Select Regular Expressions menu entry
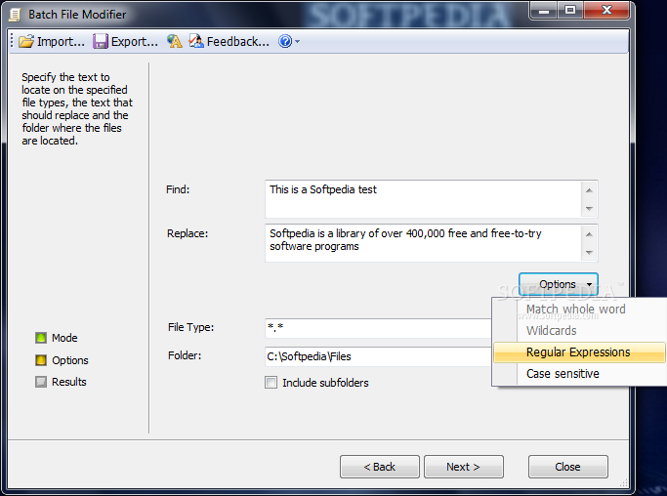Image resolution: width=667 pixels, height=496 pixels. point(579,352)
